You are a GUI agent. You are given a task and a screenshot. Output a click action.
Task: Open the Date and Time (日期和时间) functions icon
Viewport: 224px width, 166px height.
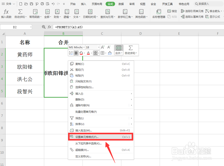pyautogui.click(x=90, y=12)
